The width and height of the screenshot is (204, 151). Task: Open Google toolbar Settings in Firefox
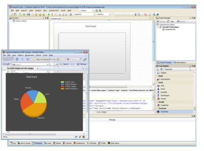click(x=82, y=64)
